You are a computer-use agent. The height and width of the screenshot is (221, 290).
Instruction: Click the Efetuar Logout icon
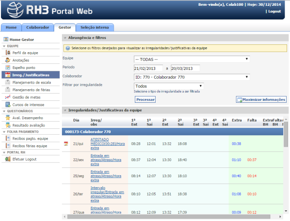tap(8, 159)
